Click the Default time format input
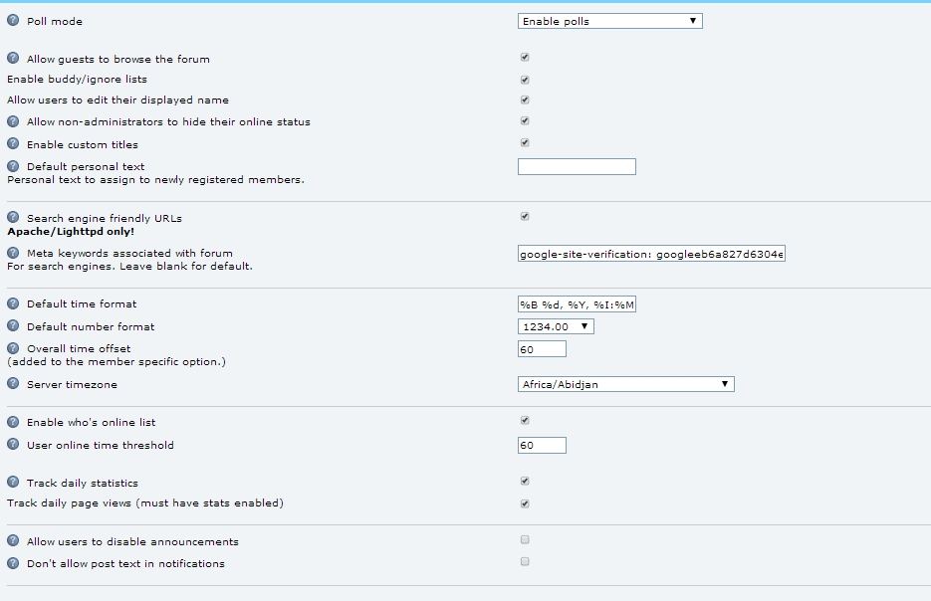The image size is (931, 601). pyautogui.click(x=577, y=303)
